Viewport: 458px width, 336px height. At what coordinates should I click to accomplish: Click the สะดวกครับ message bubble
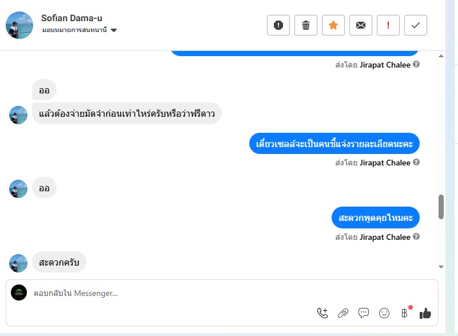59,262
